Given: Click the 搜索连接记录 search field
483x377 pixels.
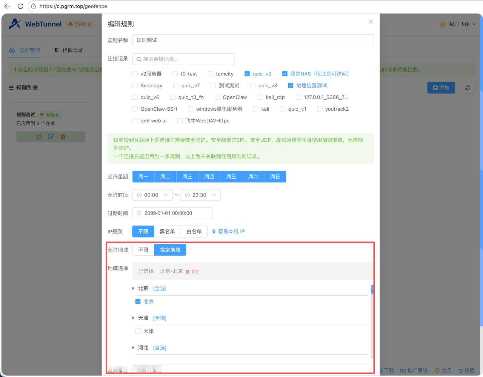Looking at the screenshot, I should click(x=183, y=59).
